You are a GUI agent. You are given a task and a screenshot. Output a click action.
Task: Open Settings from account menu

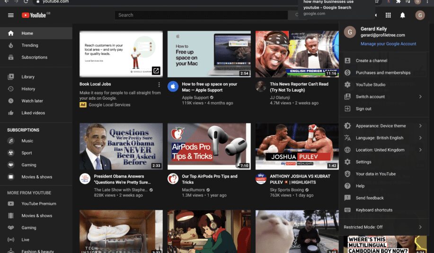(384, 162)
